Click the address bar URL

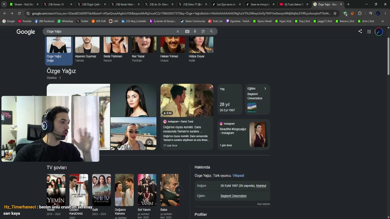click(x=181, y=13)
